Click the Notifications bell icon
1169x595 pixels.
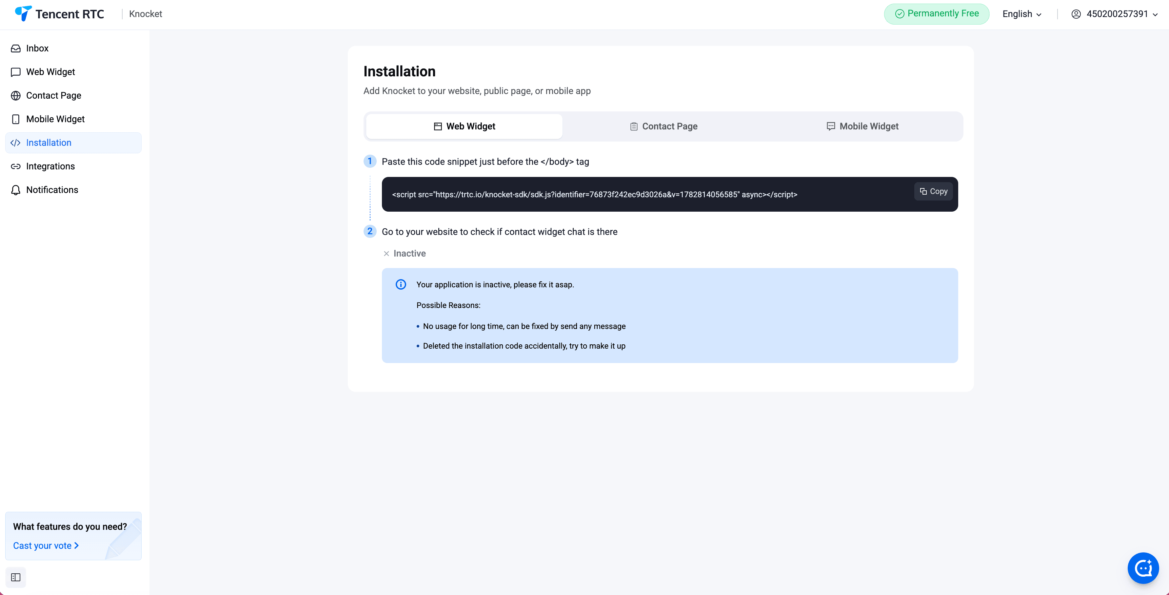click(16, 190)
